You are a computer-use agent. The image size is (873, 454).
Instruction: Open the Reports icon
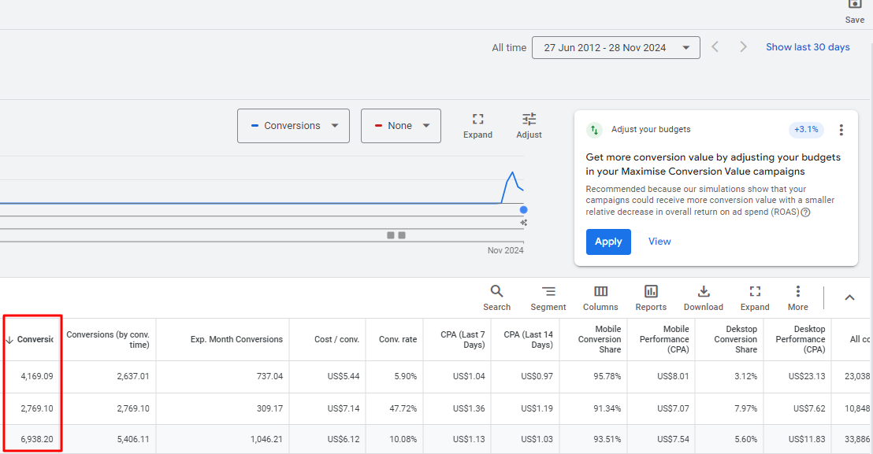pos(651,291)
